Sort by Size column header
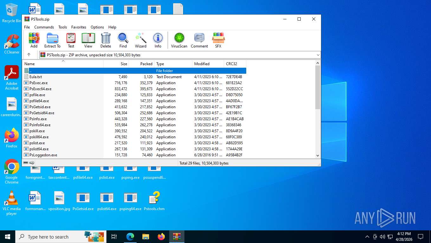Viewport: 431px width, 243px height. point(116,64)
